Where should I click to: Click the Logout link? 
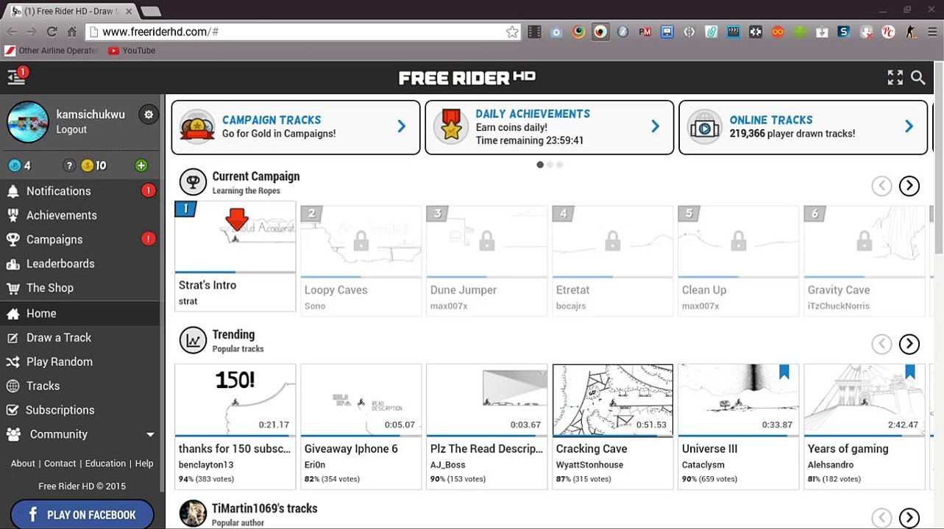coord(71,130)
